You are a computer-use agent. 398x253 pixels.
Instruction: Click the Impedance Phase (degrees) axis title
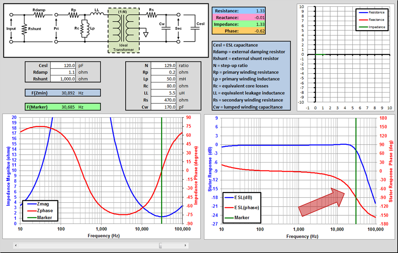[196, 175]
